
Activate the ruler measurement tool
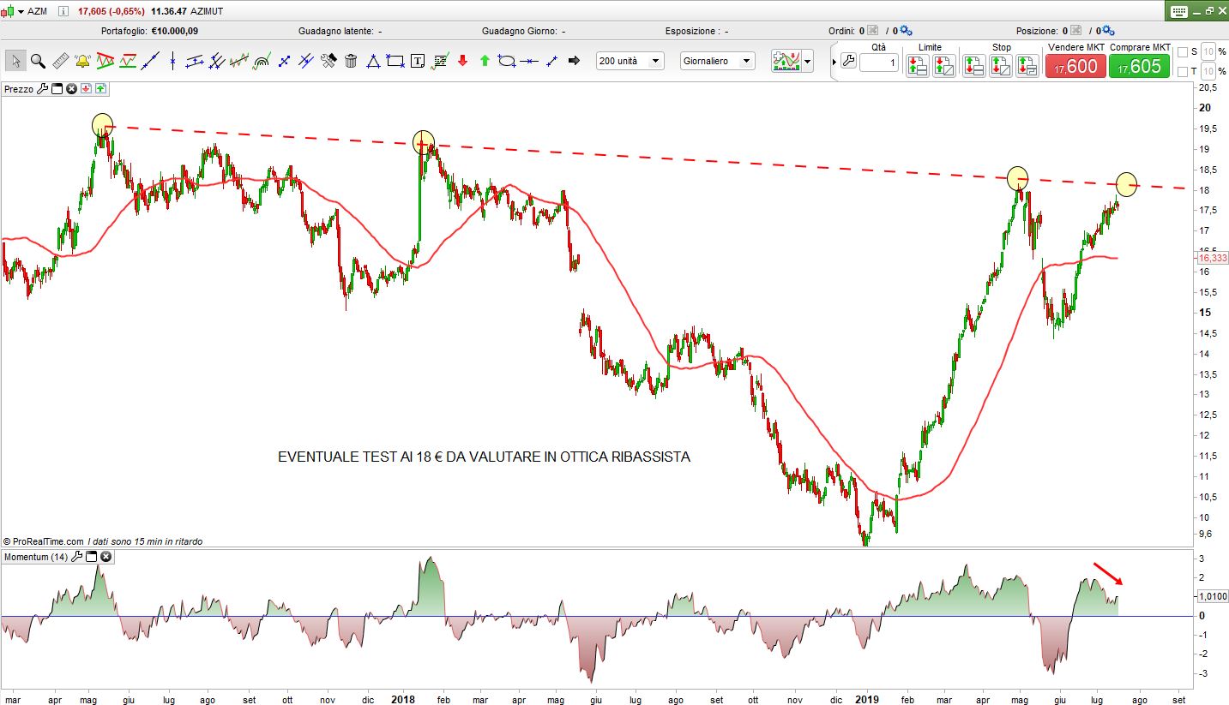[60, 61]
